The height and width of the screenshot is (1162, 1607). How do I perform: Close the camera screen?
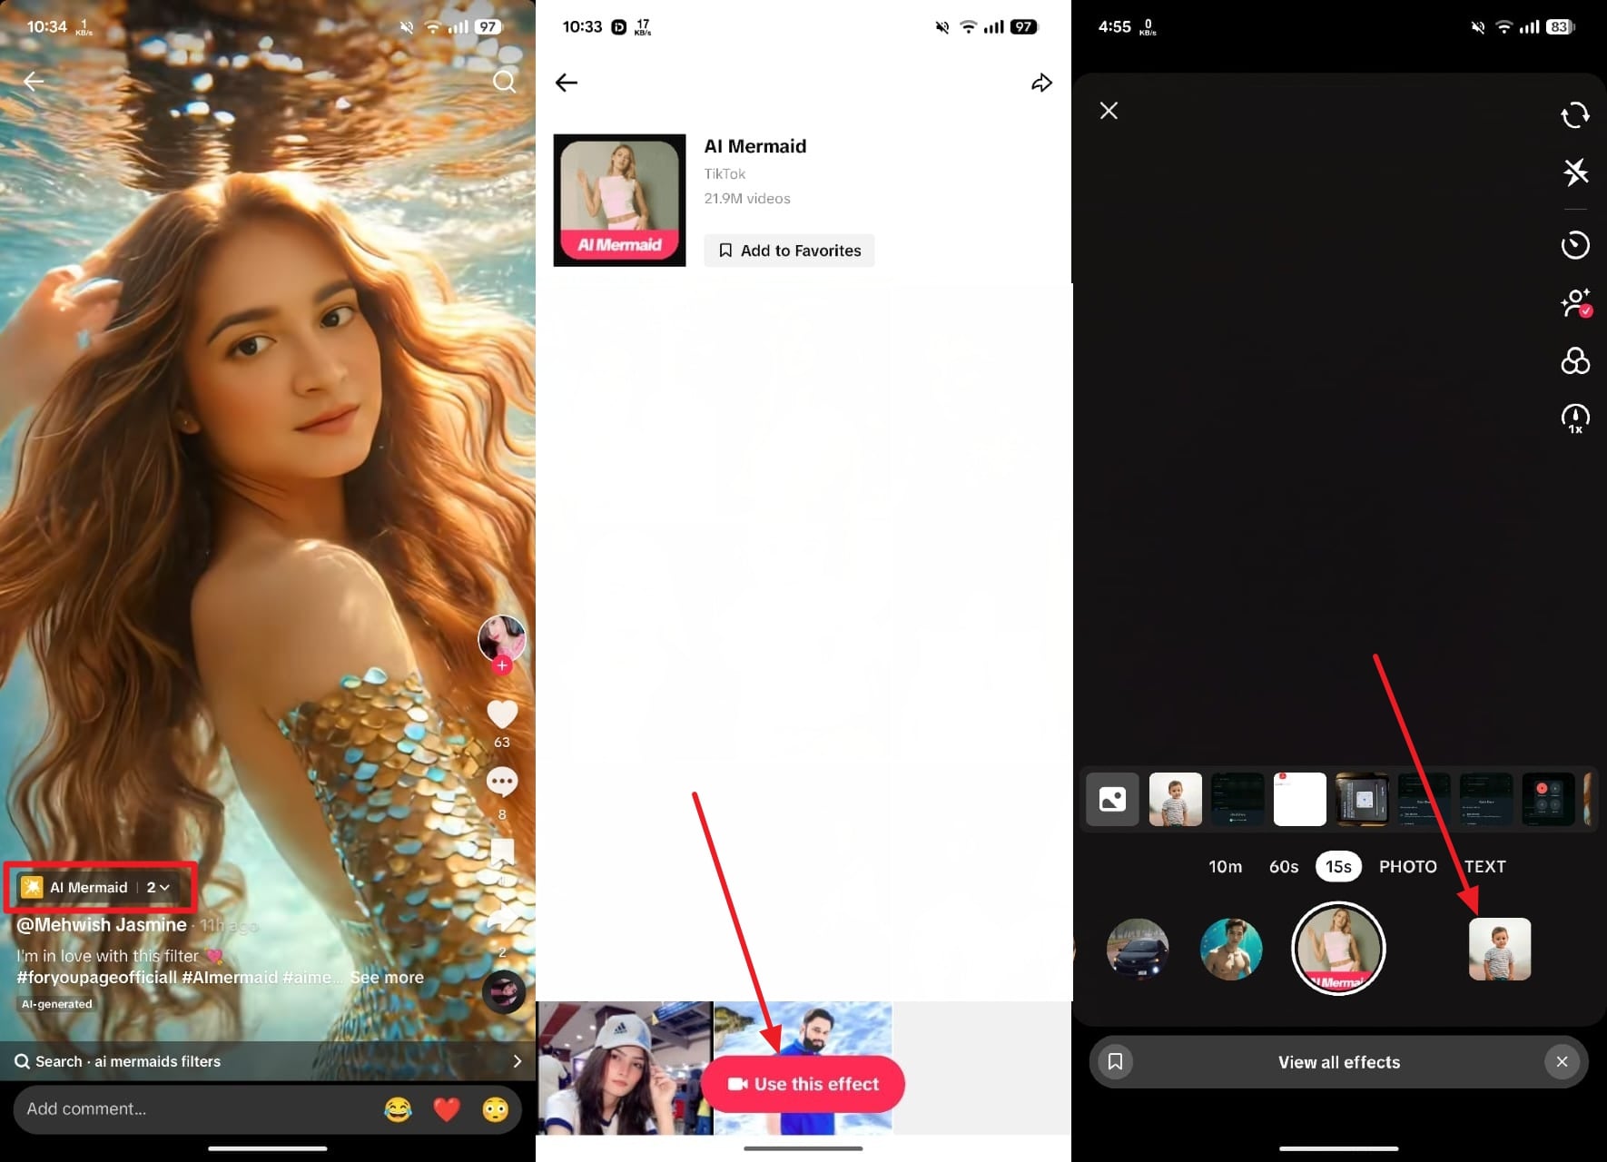point(1109,111)
